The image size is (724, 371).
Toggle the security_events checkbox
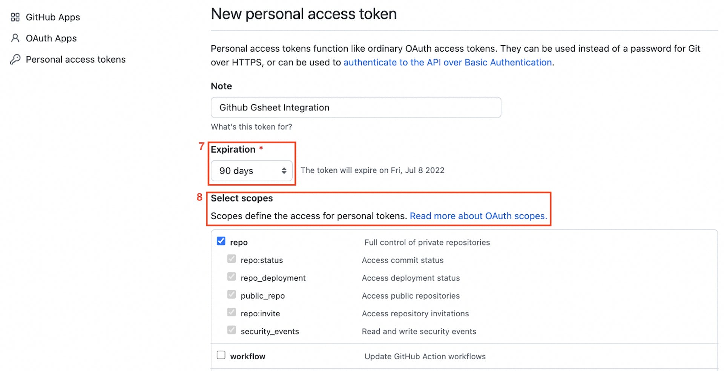click(232, 330)
